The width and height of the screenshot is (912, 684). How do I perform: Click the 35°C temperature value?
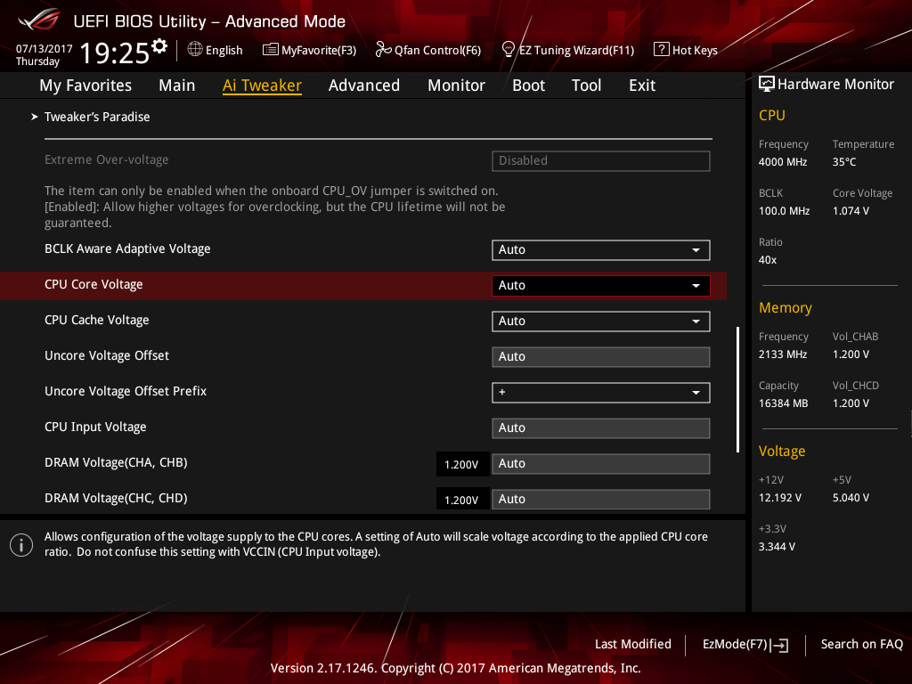844,162
